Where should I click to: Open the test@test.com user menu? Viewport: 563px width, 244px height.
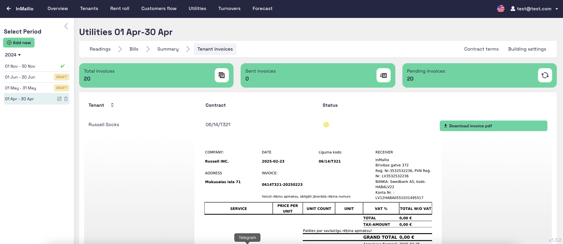tap(534, 9)
